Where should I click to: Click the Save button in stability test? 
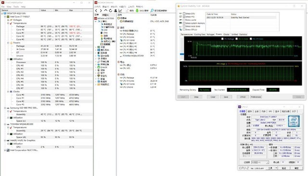pos(226,97)
